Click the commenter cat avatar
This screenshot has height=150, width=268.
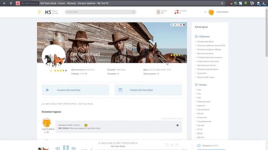[46, 122]
